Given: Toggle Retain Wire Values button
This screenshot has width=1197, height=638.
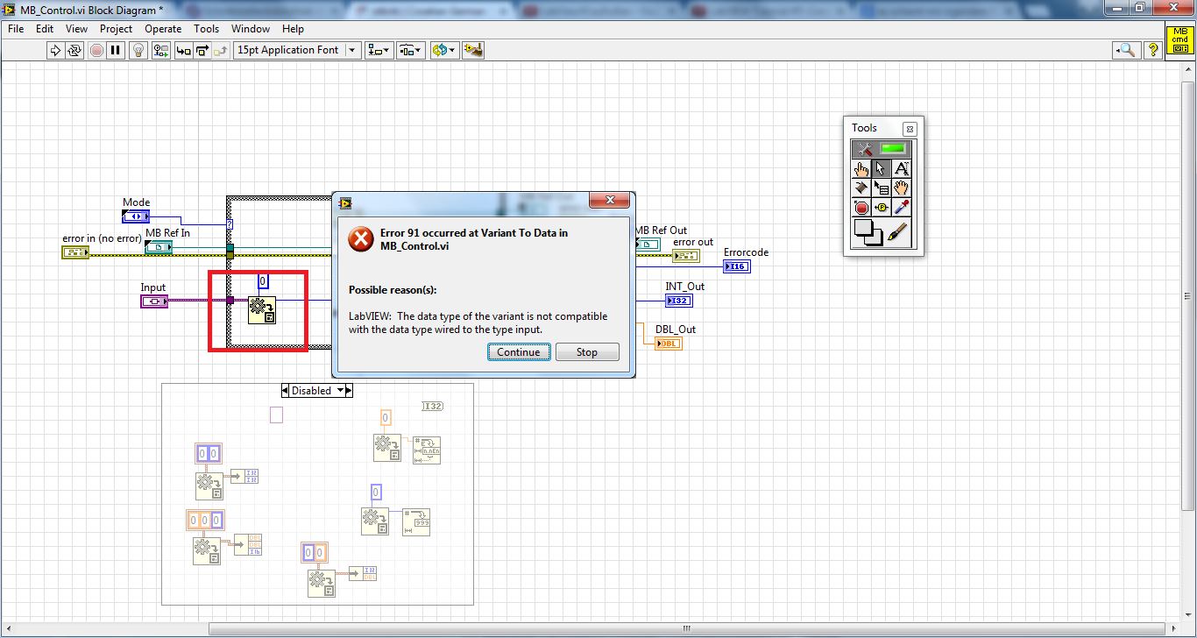Looking at the screenshot, I should point(161,50).
